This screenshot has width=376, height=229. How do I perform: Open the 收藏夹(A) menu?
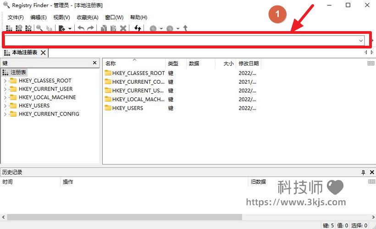point(88,17)
